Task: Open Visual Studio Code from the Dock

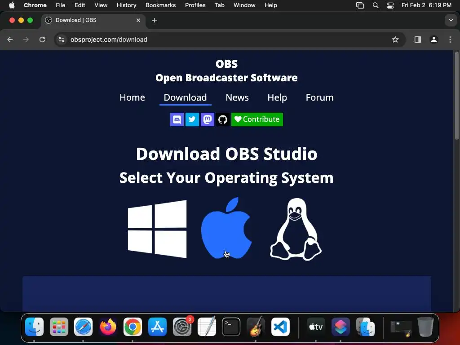Action: (280, 327)
